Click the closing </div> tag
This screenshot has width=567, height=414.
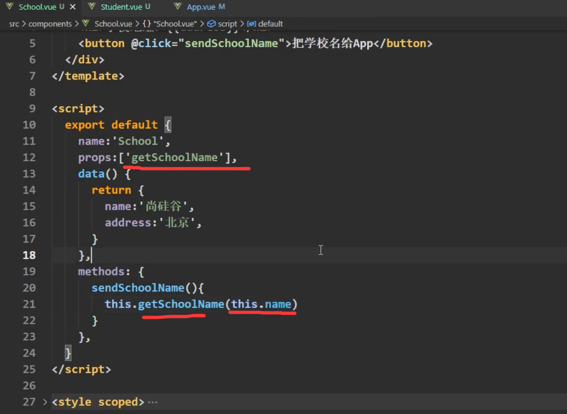[x=85, y=60]
